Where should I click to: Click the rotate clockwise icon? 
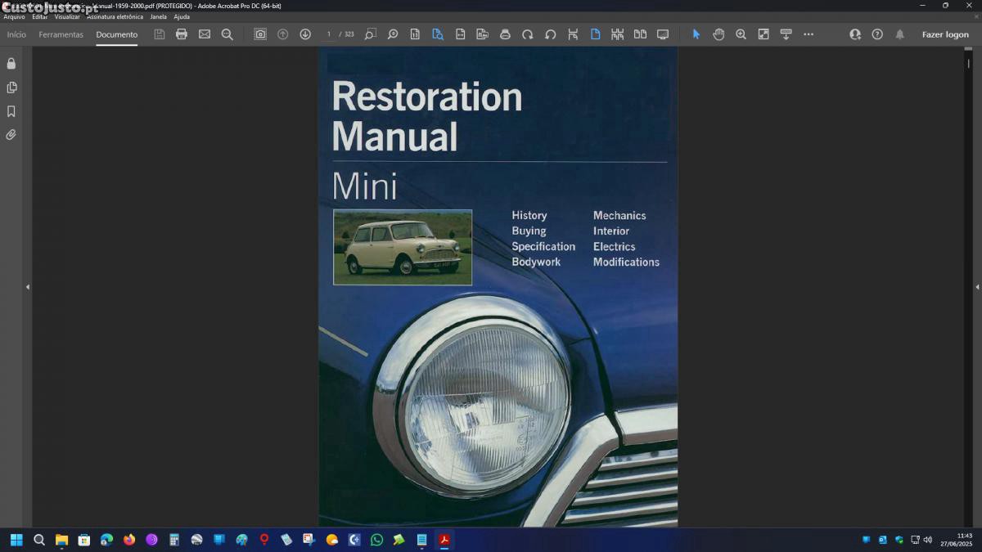click(528, 34)
